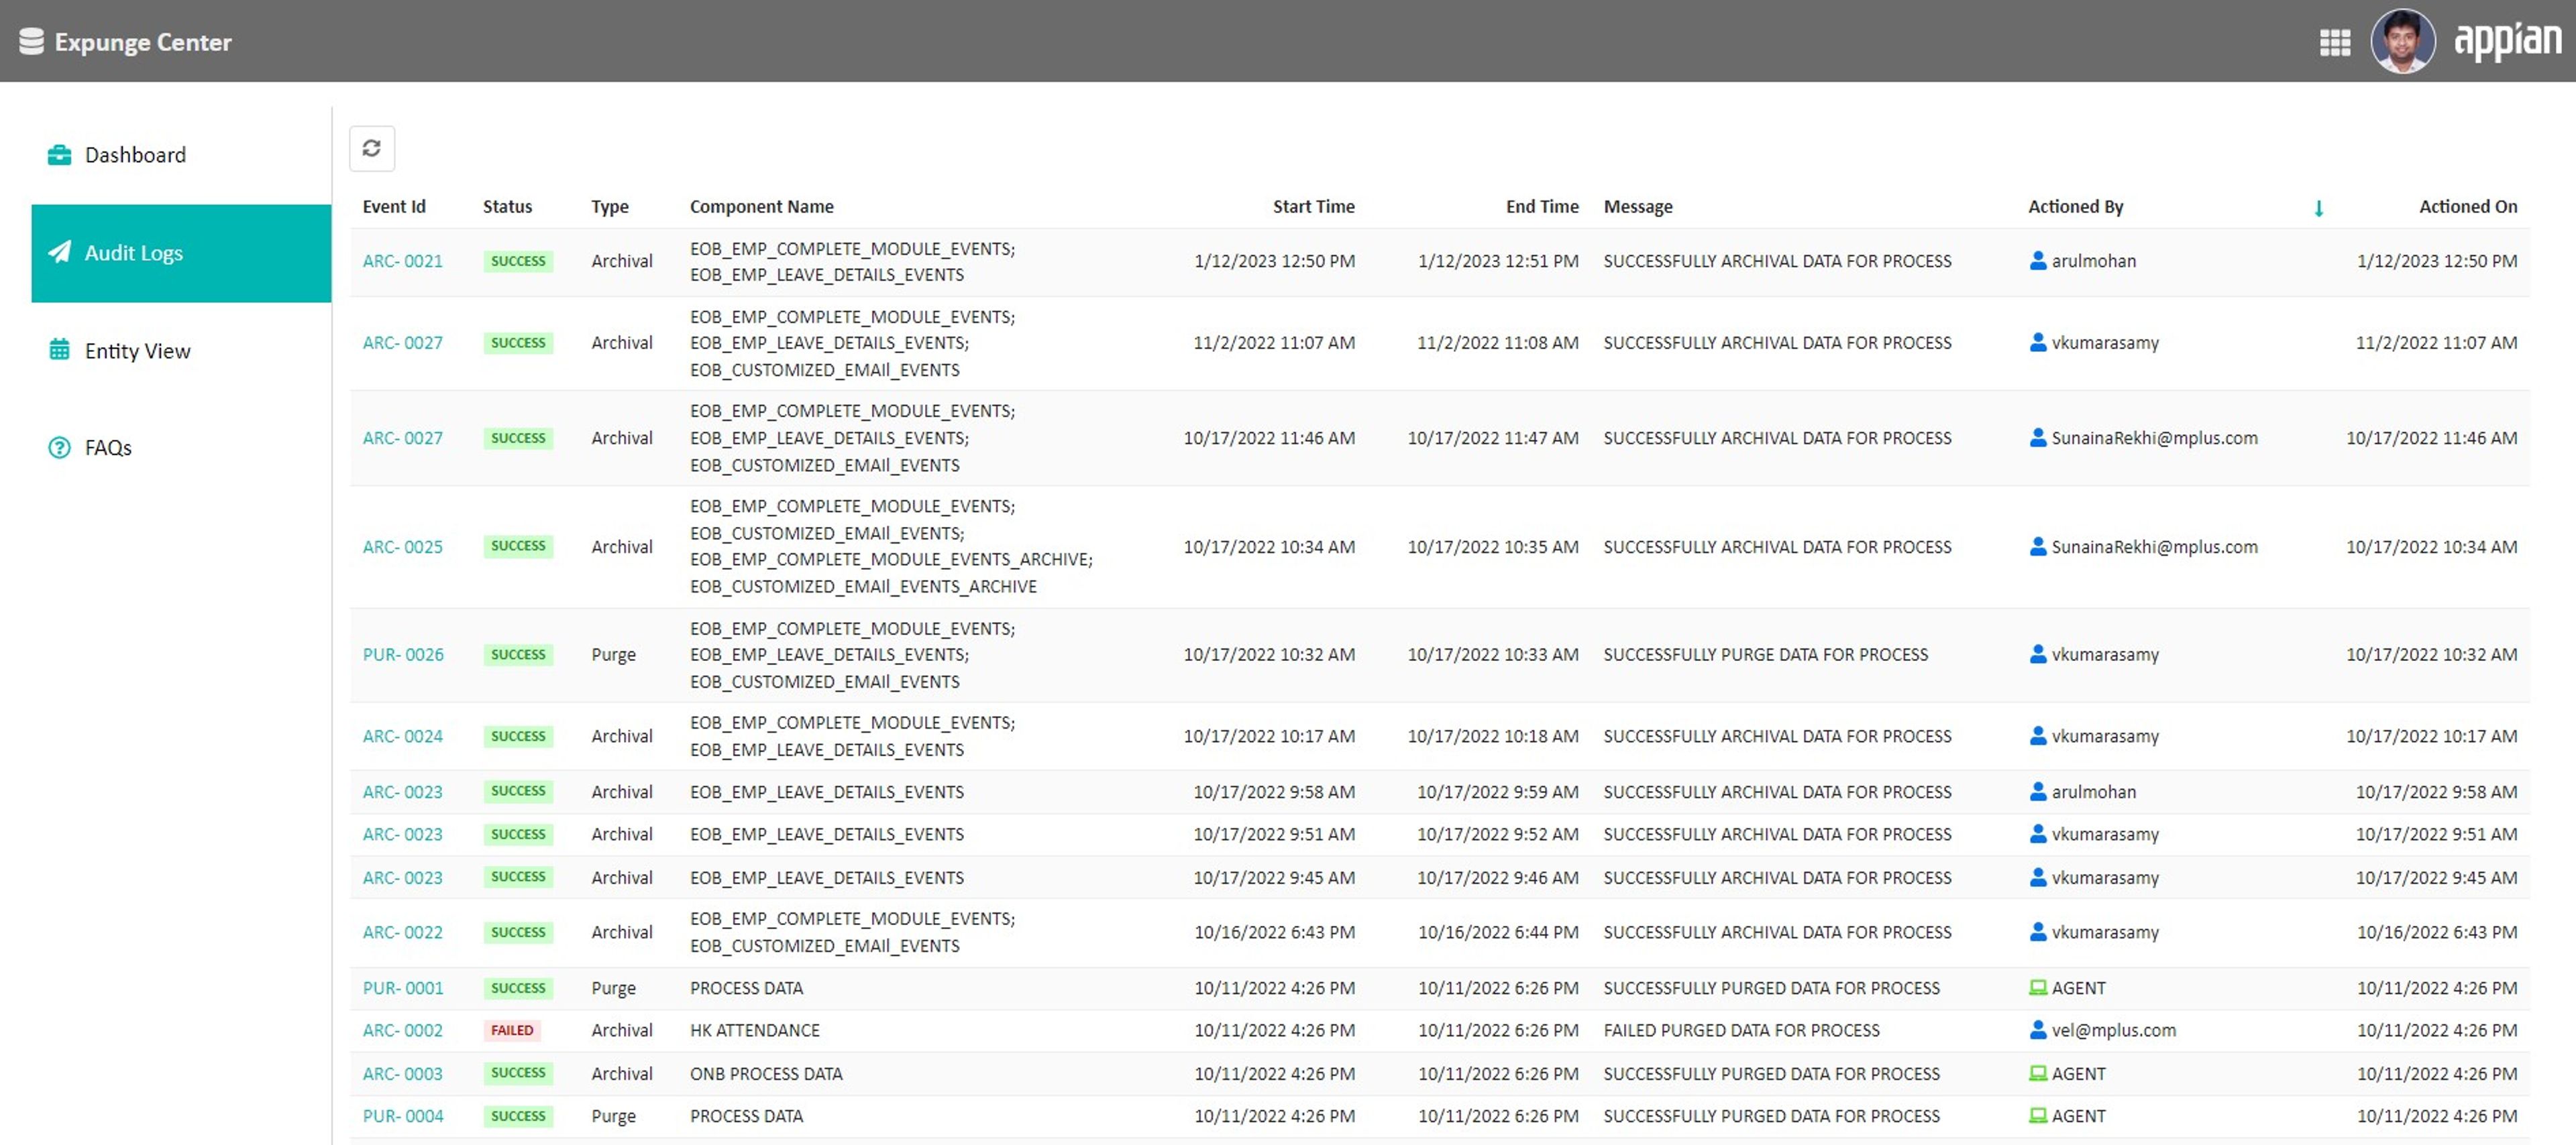
Task: Click the sort arrow beside Actioned On
Action: pyautogui.click(x=2318, y=208)
